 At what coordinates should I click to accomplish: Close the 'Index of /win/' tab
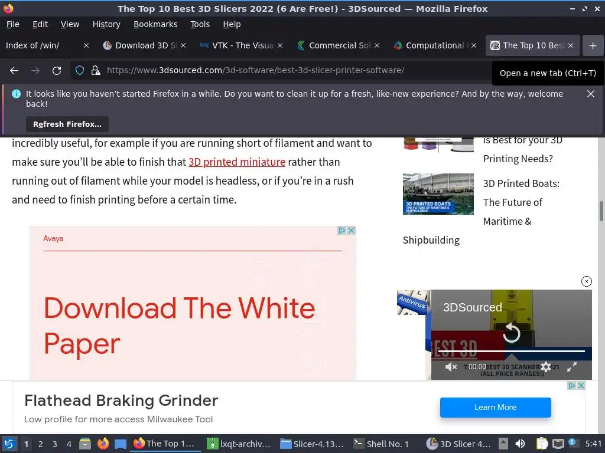[x=86, y=45]
